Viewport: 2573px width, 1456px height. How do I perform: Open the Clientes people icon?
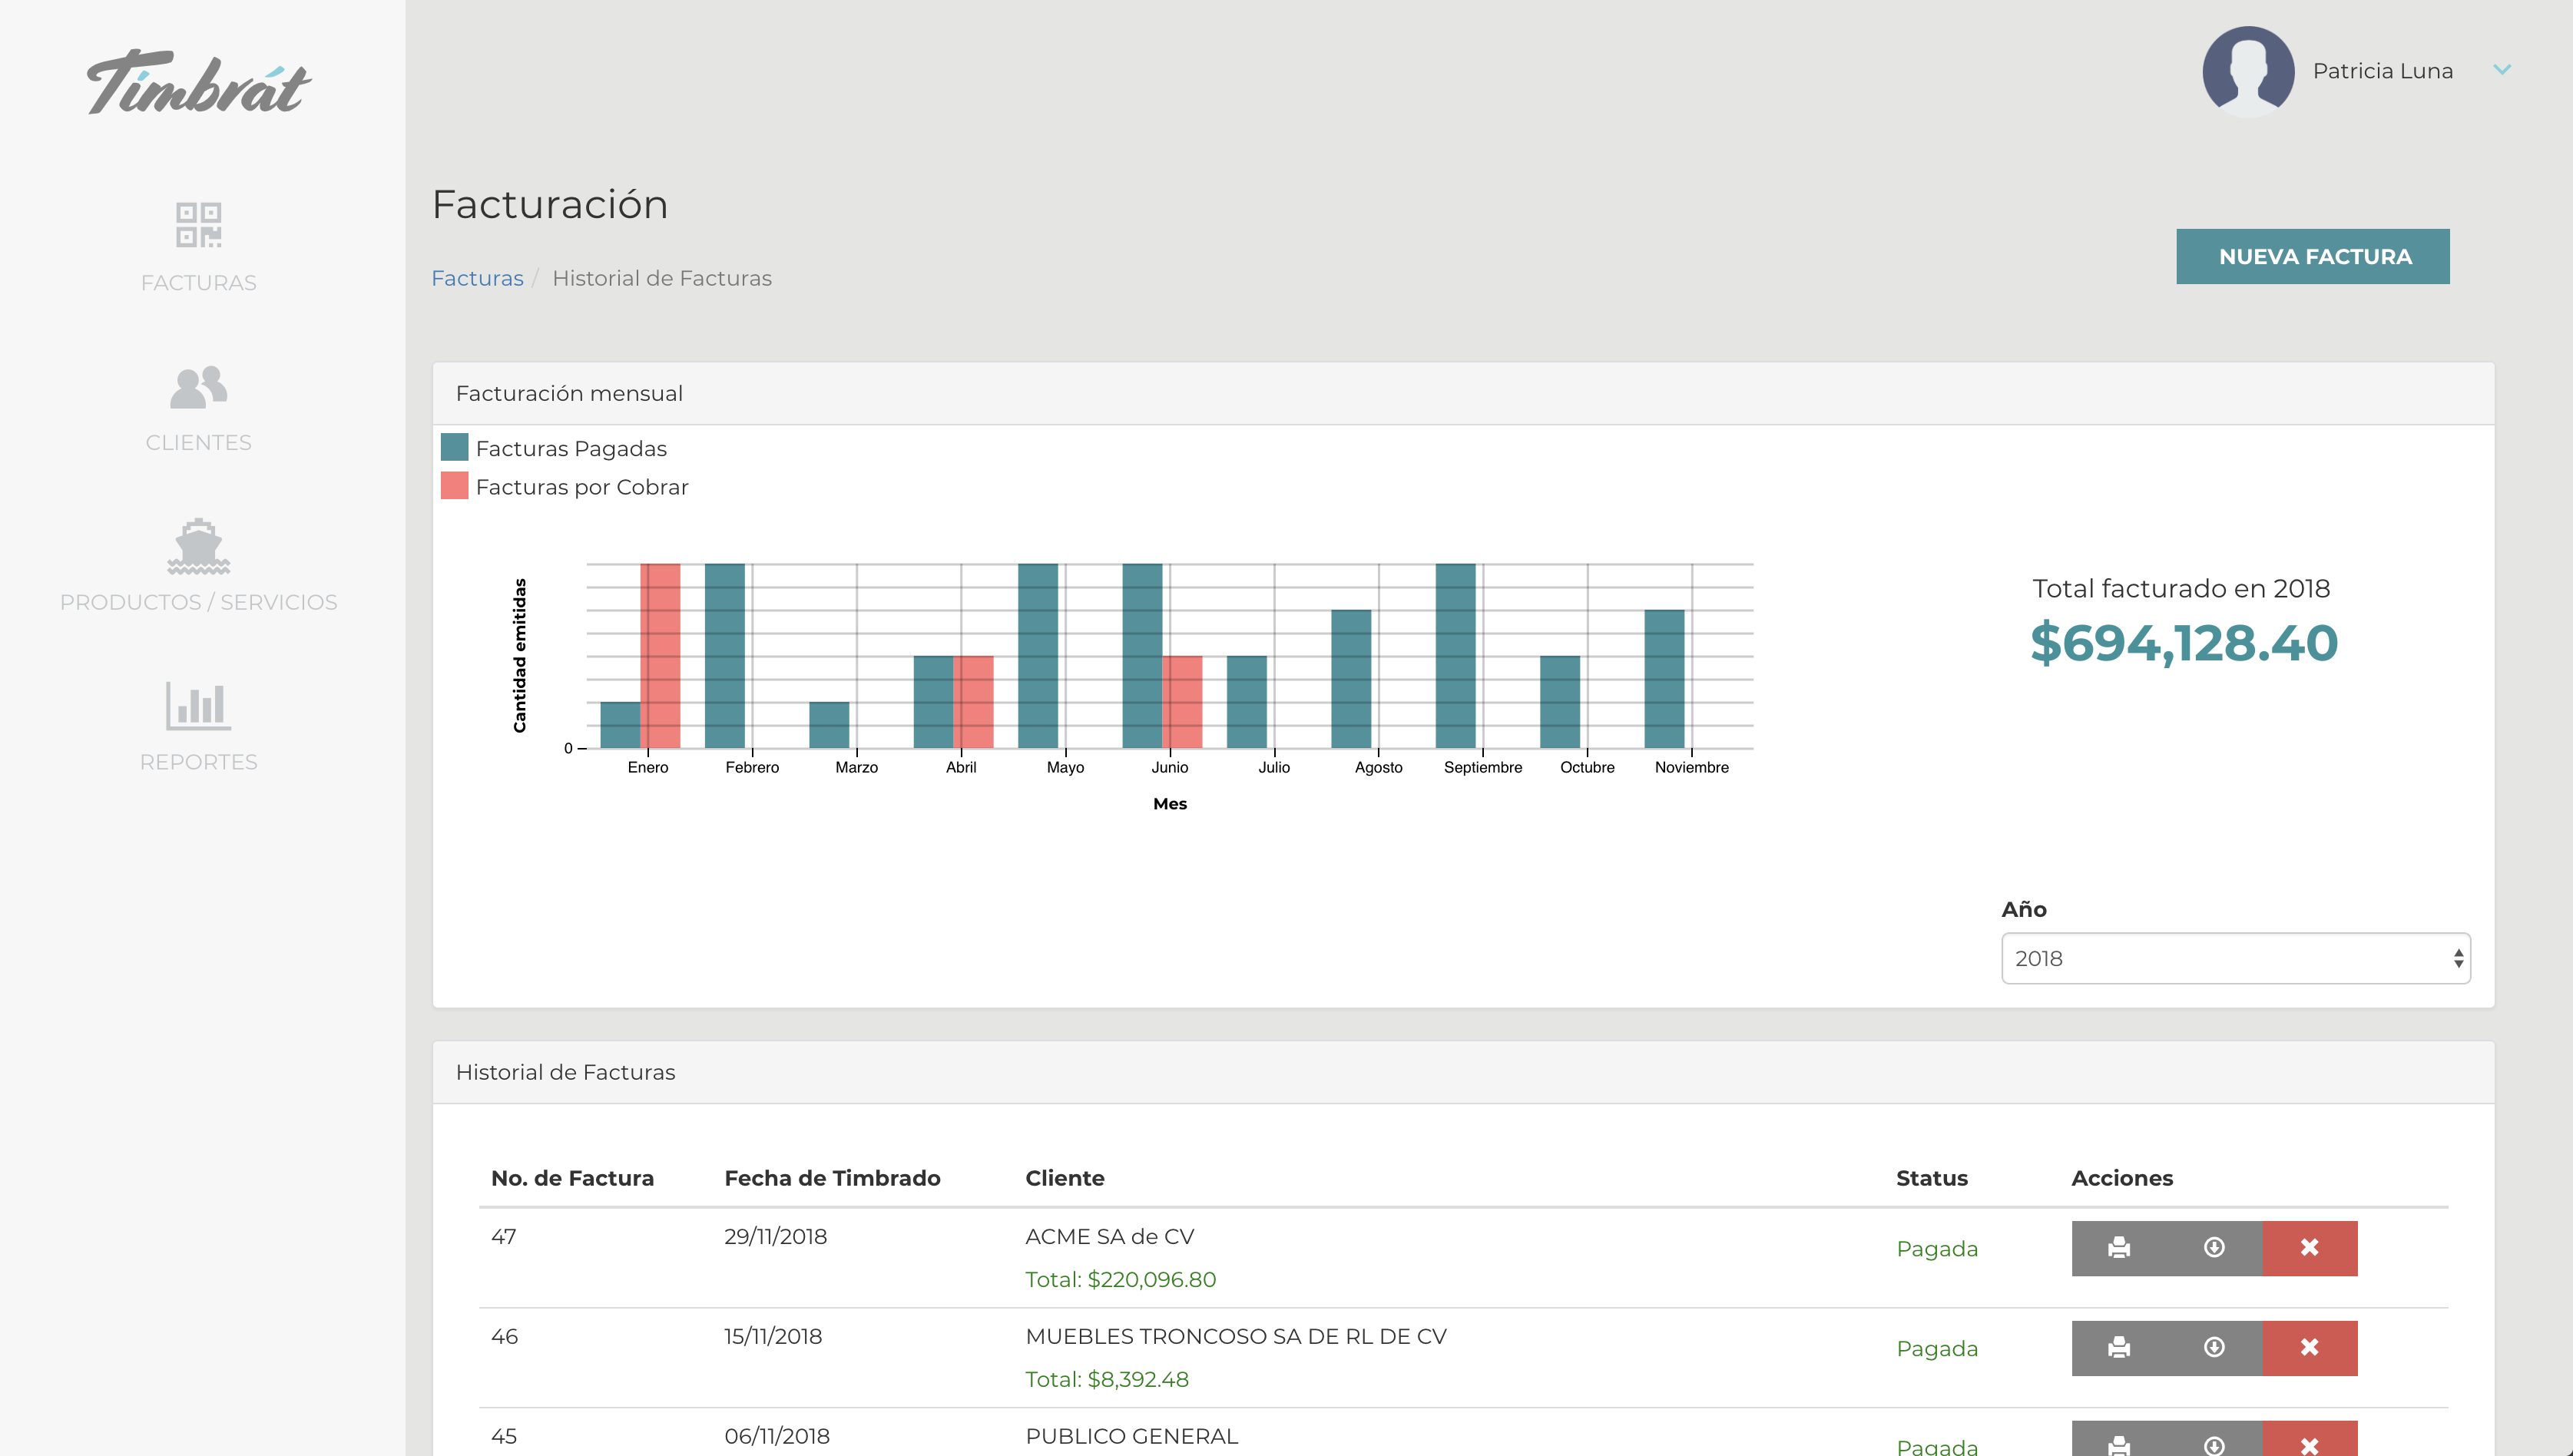(x=198, y=387)
